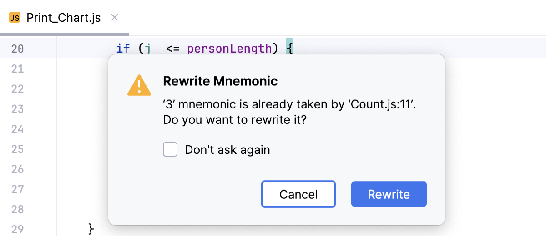
Task: Click line number 22 in the gutter
Action: 17,89
